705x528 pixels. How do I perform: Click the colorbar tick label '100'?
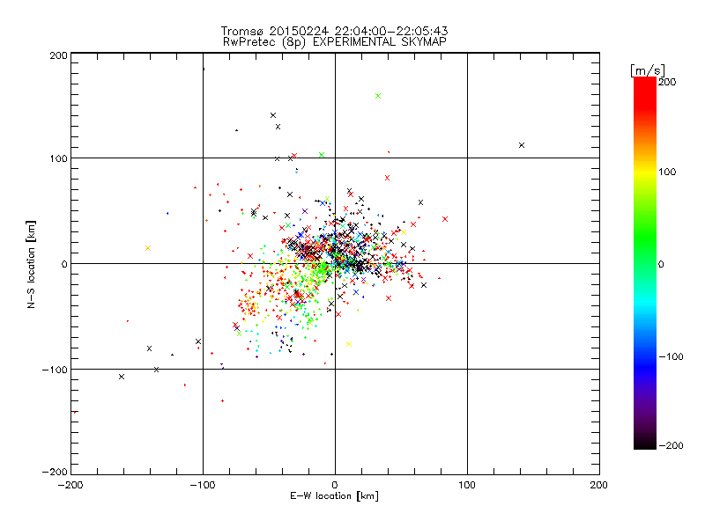pos(667,172)
